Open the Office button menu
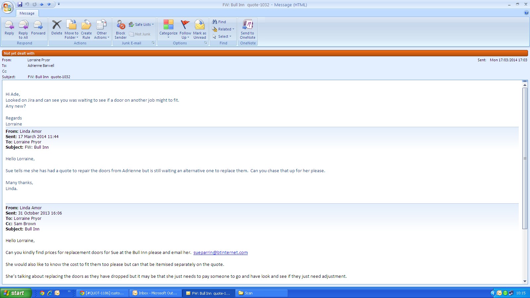Screen dimensions: 530x298 coord(7,7)
